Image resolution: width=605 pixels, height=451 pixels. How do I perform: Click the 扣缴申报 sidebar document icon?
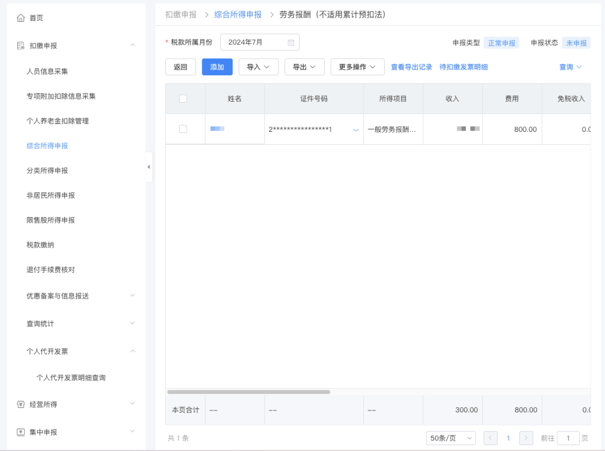click(x=21, y=45)
